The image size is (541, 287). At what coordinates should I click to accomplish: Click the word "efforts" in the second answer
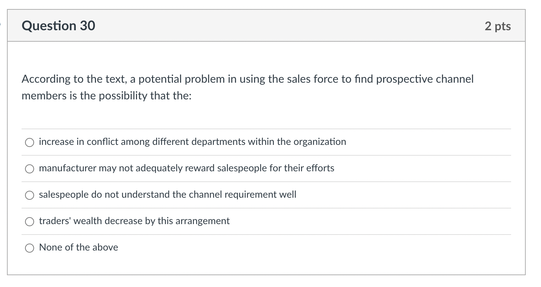(x=320, y=168)
